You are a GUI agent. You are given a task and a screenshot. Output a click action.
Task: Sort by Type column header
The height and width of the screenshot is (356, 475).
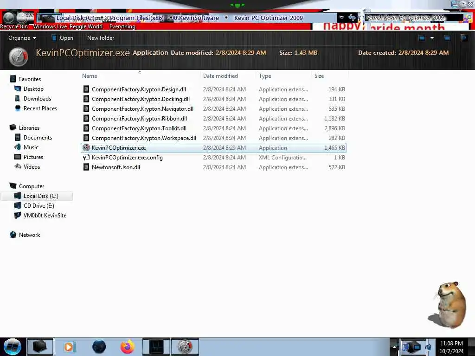pos(265,76)
